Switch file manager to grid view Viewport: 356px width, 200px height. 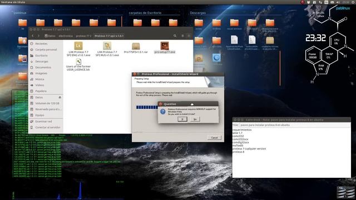(x=189, y=36)
